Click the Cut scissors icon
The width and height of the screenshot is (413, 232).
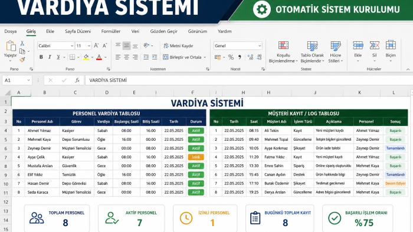(x=22, y=44)
